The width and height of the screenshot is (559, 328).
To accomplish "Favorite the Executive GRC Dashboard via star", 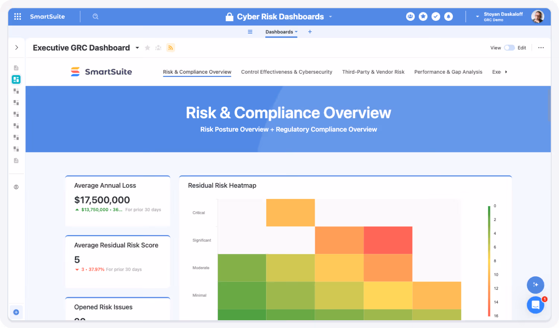I will point(148,48).
